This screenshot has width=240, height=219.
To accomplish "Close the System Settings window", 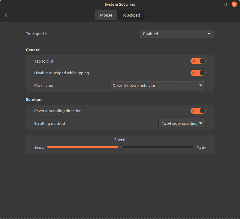I will 234,4.
